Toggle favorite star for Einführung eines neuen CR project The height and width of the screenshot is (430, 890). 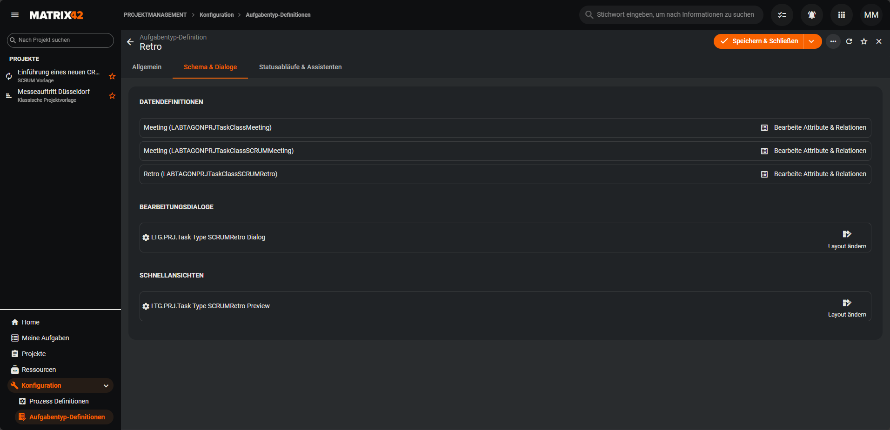112,76
